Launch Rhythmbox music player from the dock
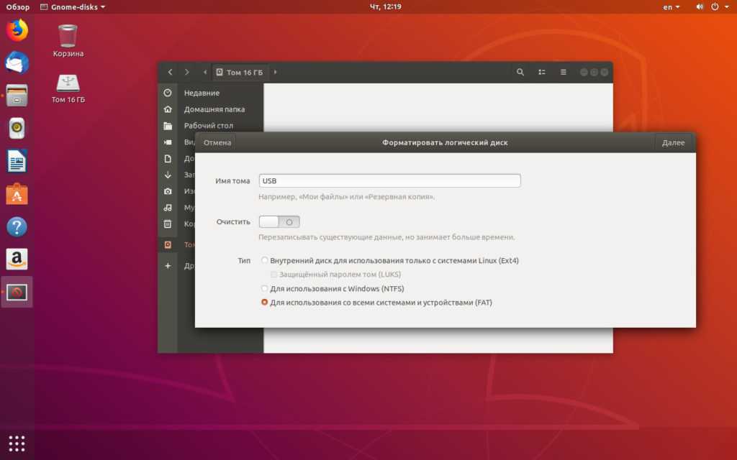The width and height of the screenshot is (737, 460). point(17,129)
